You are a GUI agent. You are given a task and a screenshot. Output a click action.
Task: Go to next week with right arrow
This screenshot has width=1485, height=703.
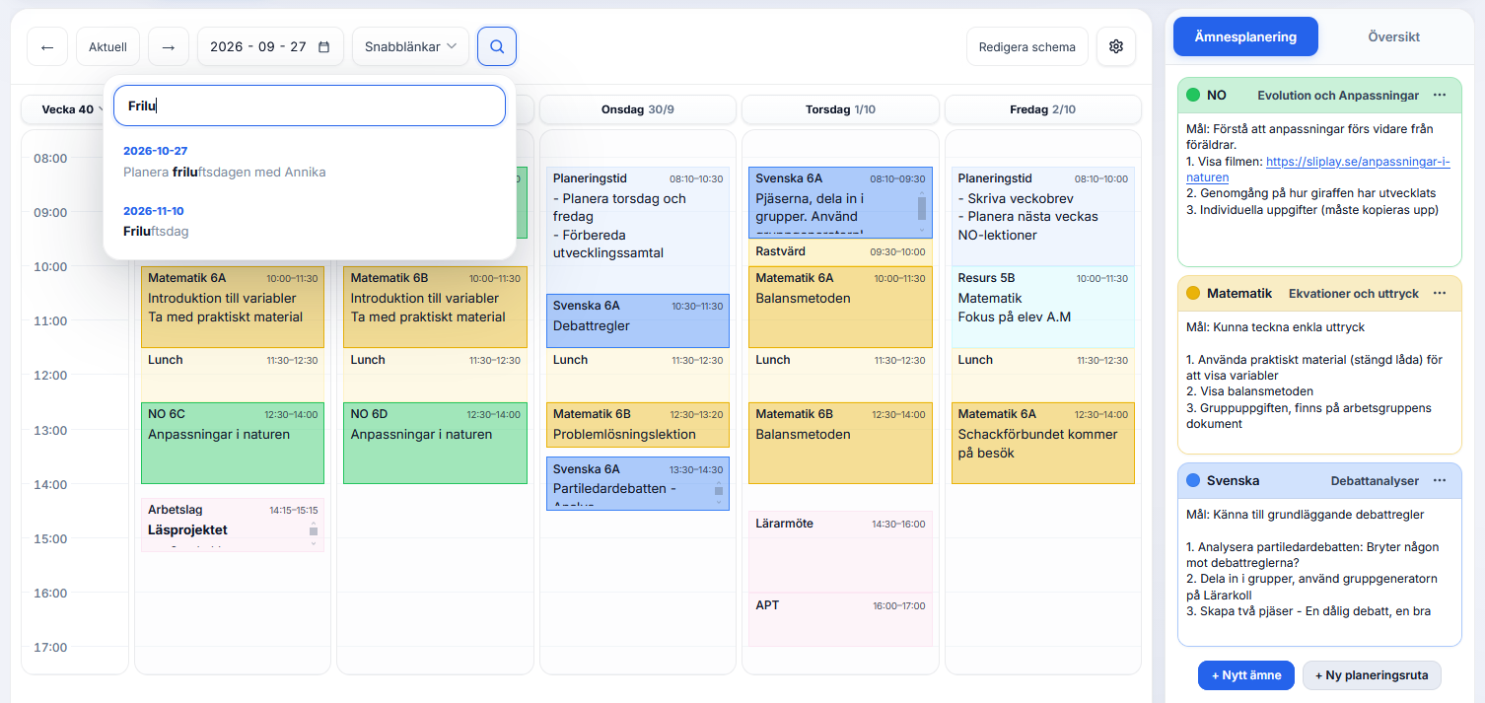(169, 46)
